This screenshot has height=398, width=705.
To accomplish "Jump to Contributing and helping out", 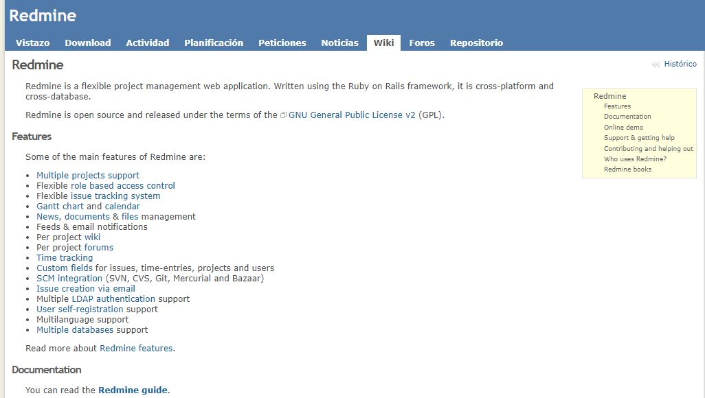I will coord(649,148).
